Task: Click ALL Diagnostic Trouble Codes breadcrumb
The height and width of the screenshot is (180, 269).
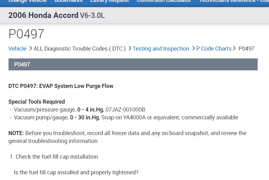Action: 79,49
